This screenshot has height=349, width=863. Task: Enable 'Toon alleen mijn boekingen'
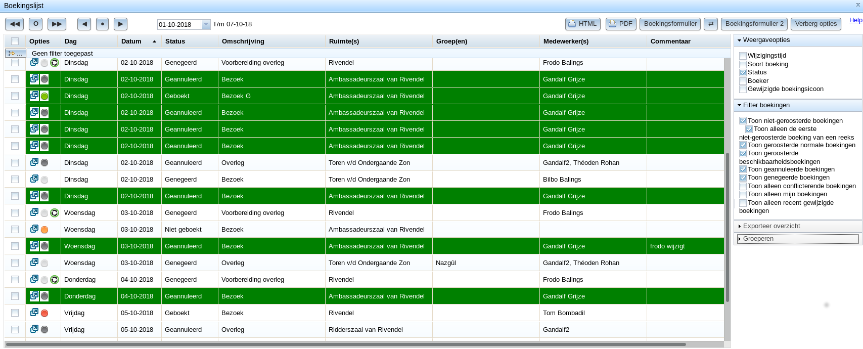pos(743,194)
